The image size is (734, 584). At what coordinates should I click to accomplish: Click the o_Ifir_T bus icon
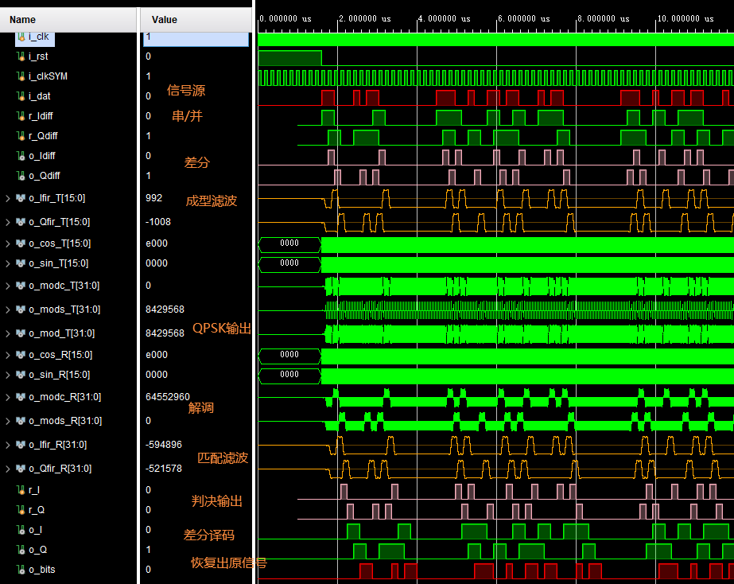point(21,198)
